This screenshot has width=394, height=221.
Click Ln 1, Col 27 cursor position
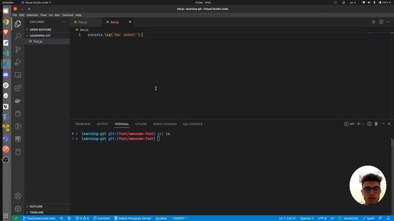pos(287,219)
